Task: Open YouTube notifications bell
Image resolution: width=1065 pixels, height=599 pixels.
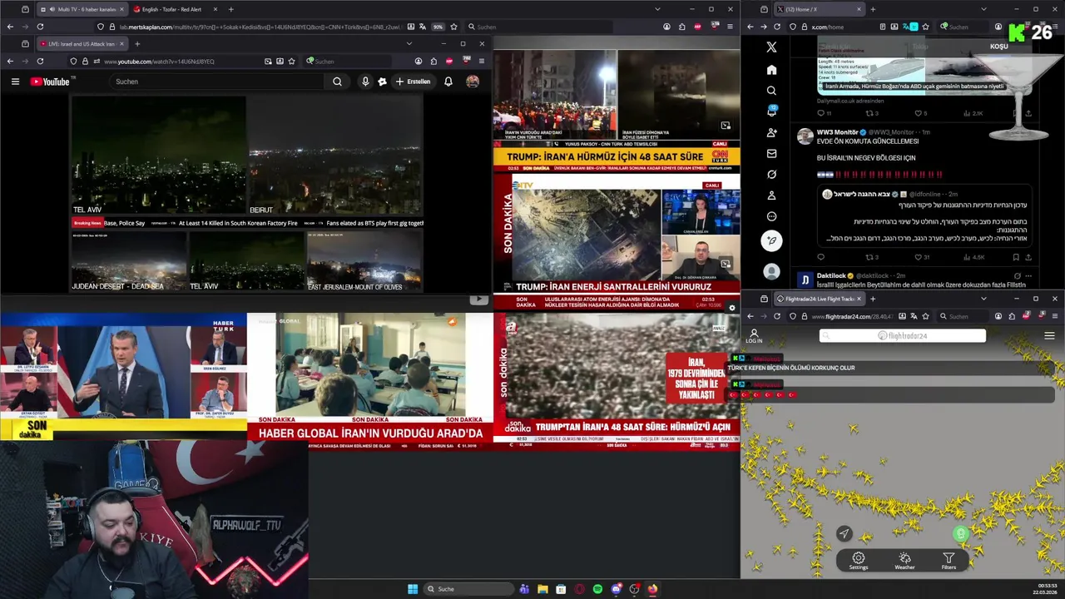Action: 448,82
